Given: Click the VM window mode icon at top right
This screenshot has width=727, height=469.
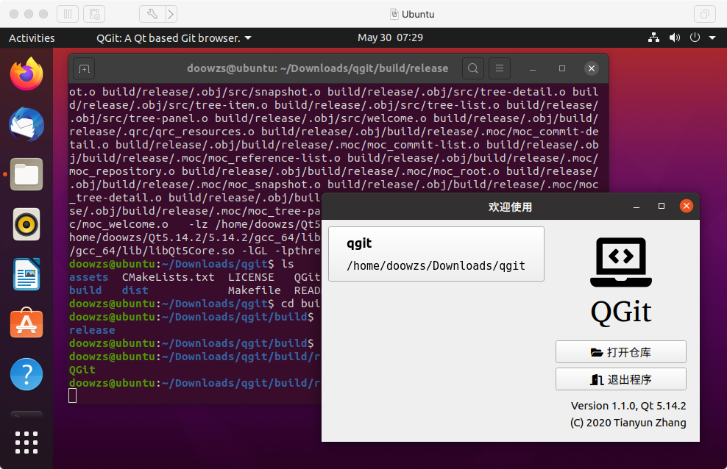Looking at the screenshot, I should [x=705, y=14].
